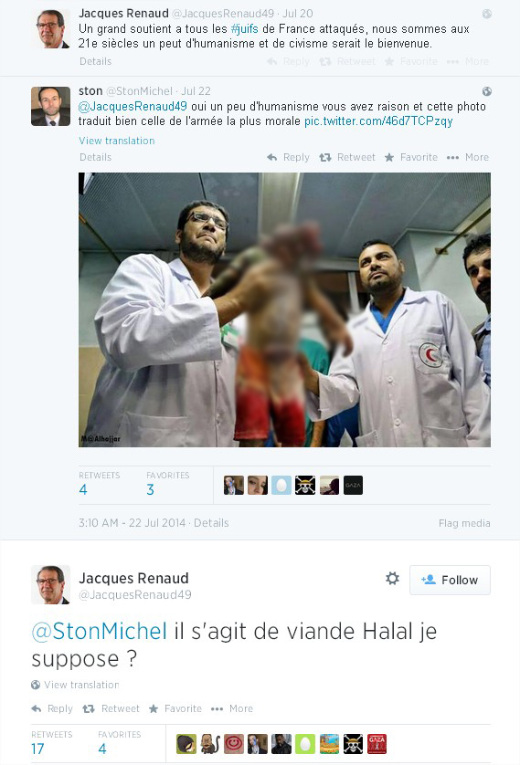Open the gear settings menu beside Follow
The image size is (520, 765).
[392, 579]
